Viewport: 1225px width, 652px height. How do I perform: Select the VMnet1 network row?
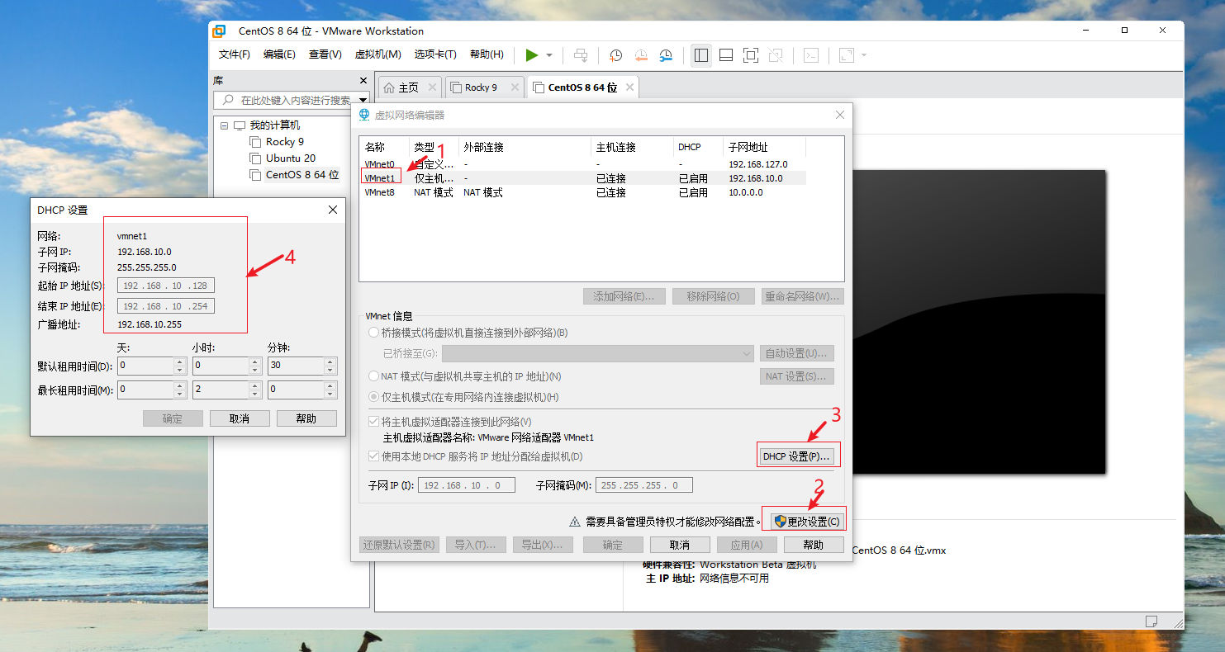[583, 178]
